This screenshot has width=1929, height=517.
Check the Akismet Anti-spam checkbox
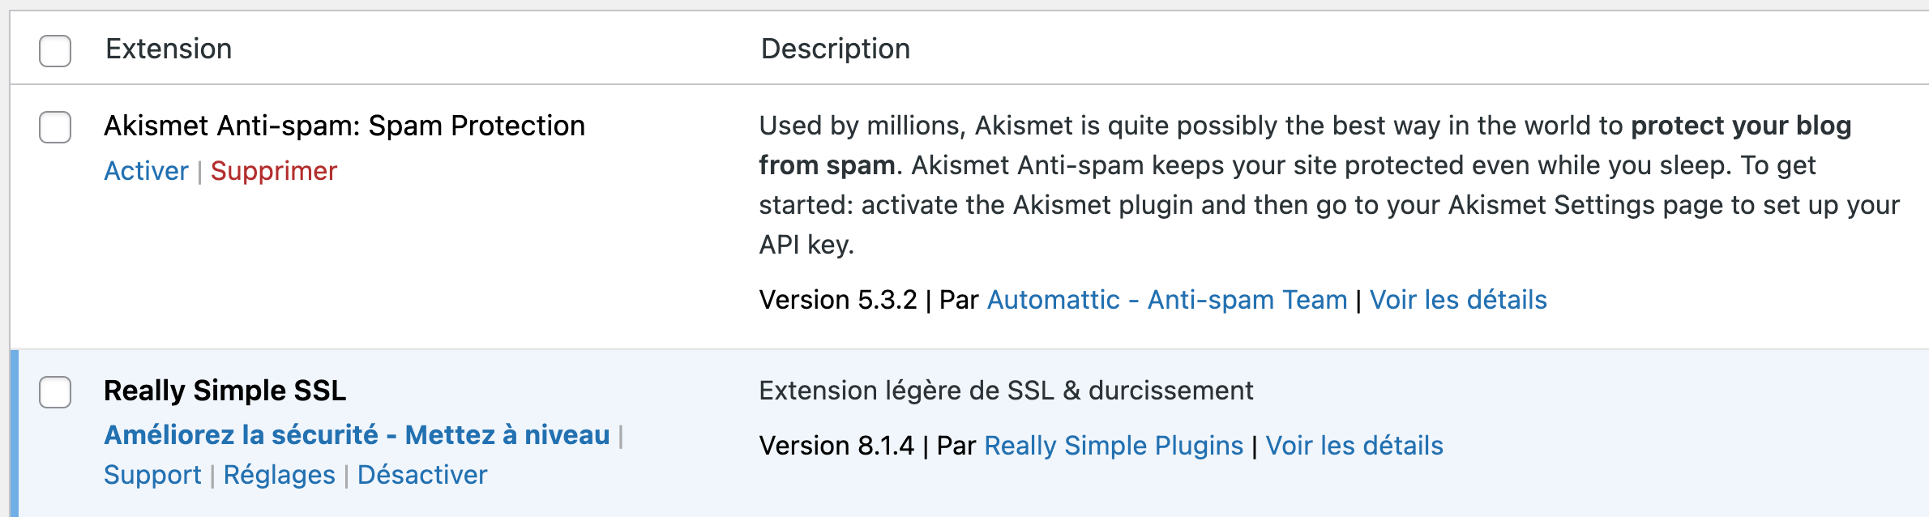click(x=55, y=127)
